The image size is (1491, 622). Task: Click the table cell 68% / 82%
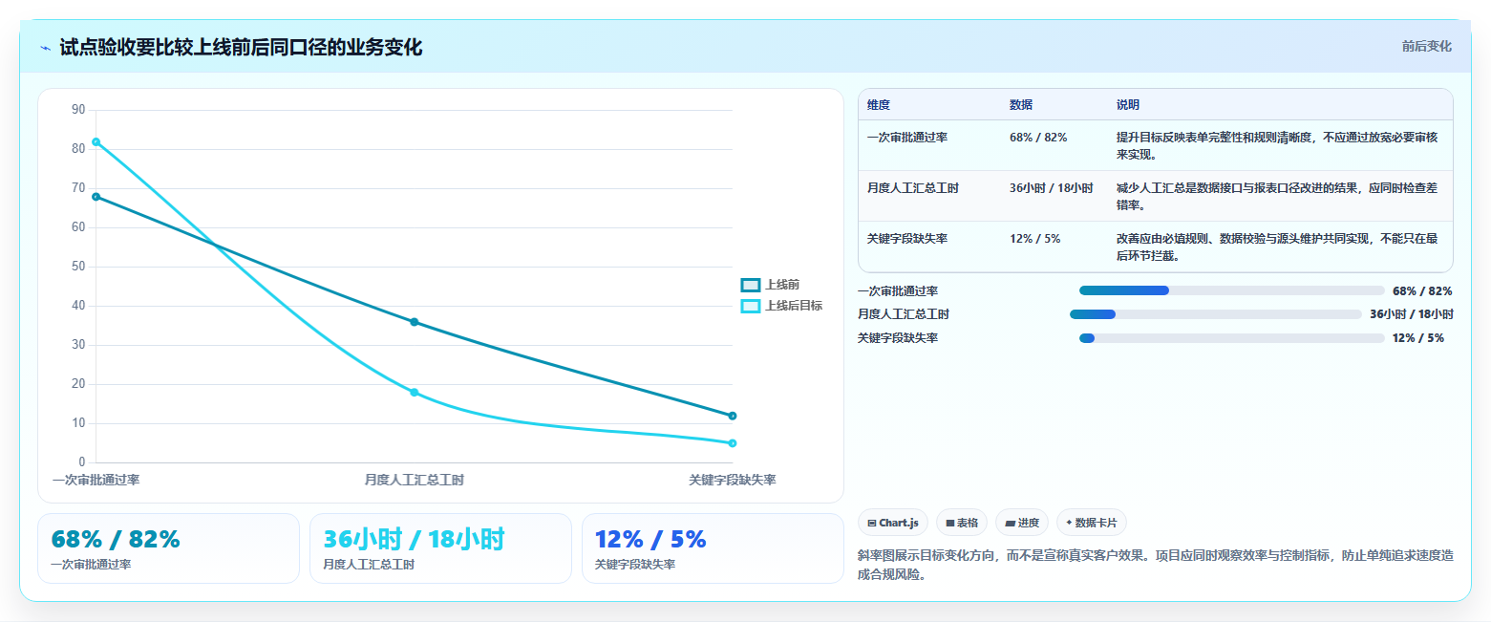point(1038,138)
